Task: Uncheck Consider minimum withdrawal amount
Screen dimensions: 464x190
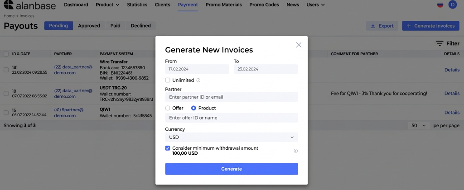Action: point(168,148)
